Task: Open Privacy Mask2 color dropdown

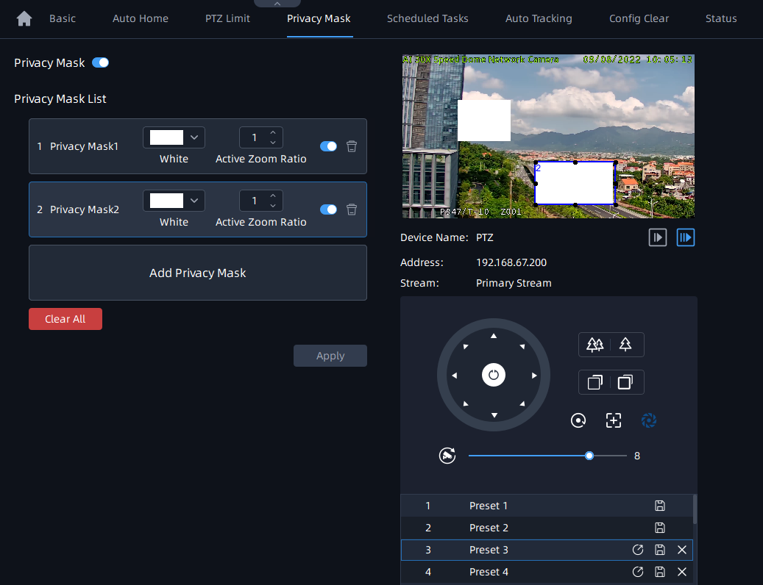Action: click(174, 201)
